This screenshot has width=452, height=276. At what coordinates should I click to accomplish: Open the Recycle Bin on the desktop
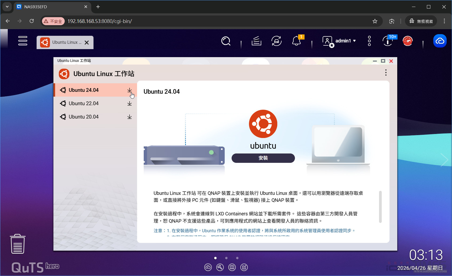coord(17,243)
